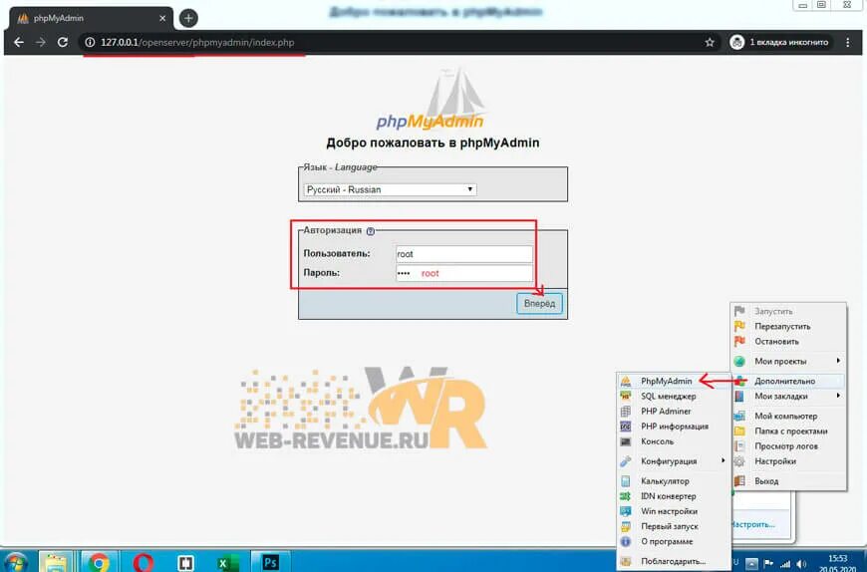Open the Русский - Russian language dropdown
The image size is (867, 572).
point(390,189)
